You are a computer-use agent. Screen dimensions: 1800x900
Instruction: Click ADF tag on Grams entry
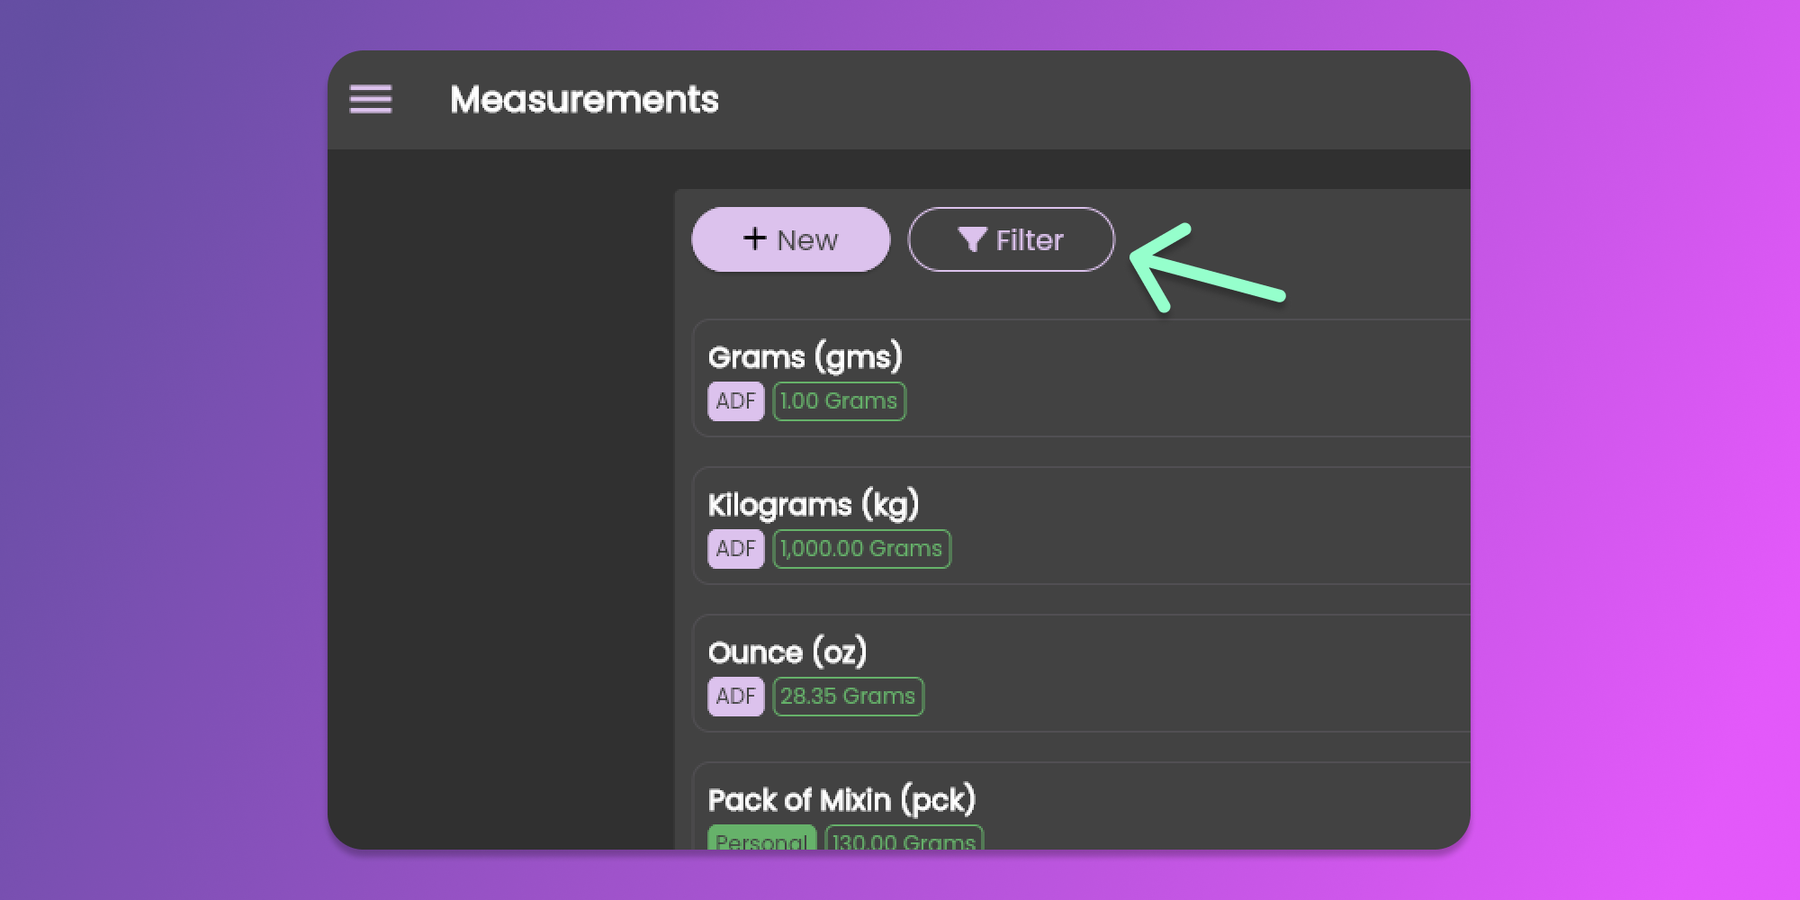coord(735,401)
